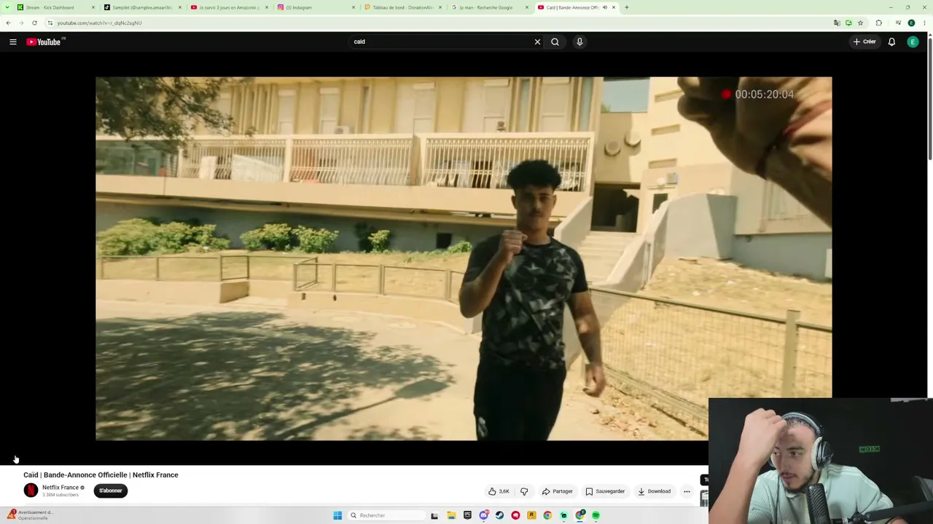Launch Epic Games from the taskbar
Screen dimensions: 933x524
467,515
